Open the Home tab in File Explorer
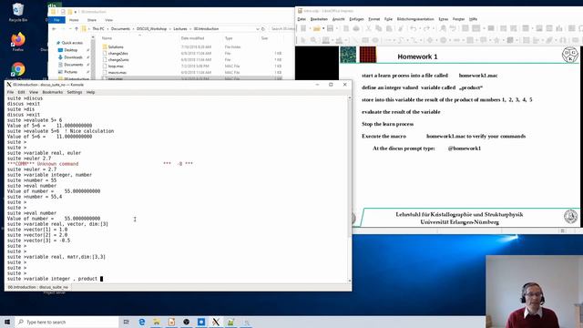583x328 pixels. (74, 20)
